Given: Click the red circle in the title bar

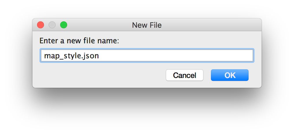Looking at the screenshot, I should point(41,25).
